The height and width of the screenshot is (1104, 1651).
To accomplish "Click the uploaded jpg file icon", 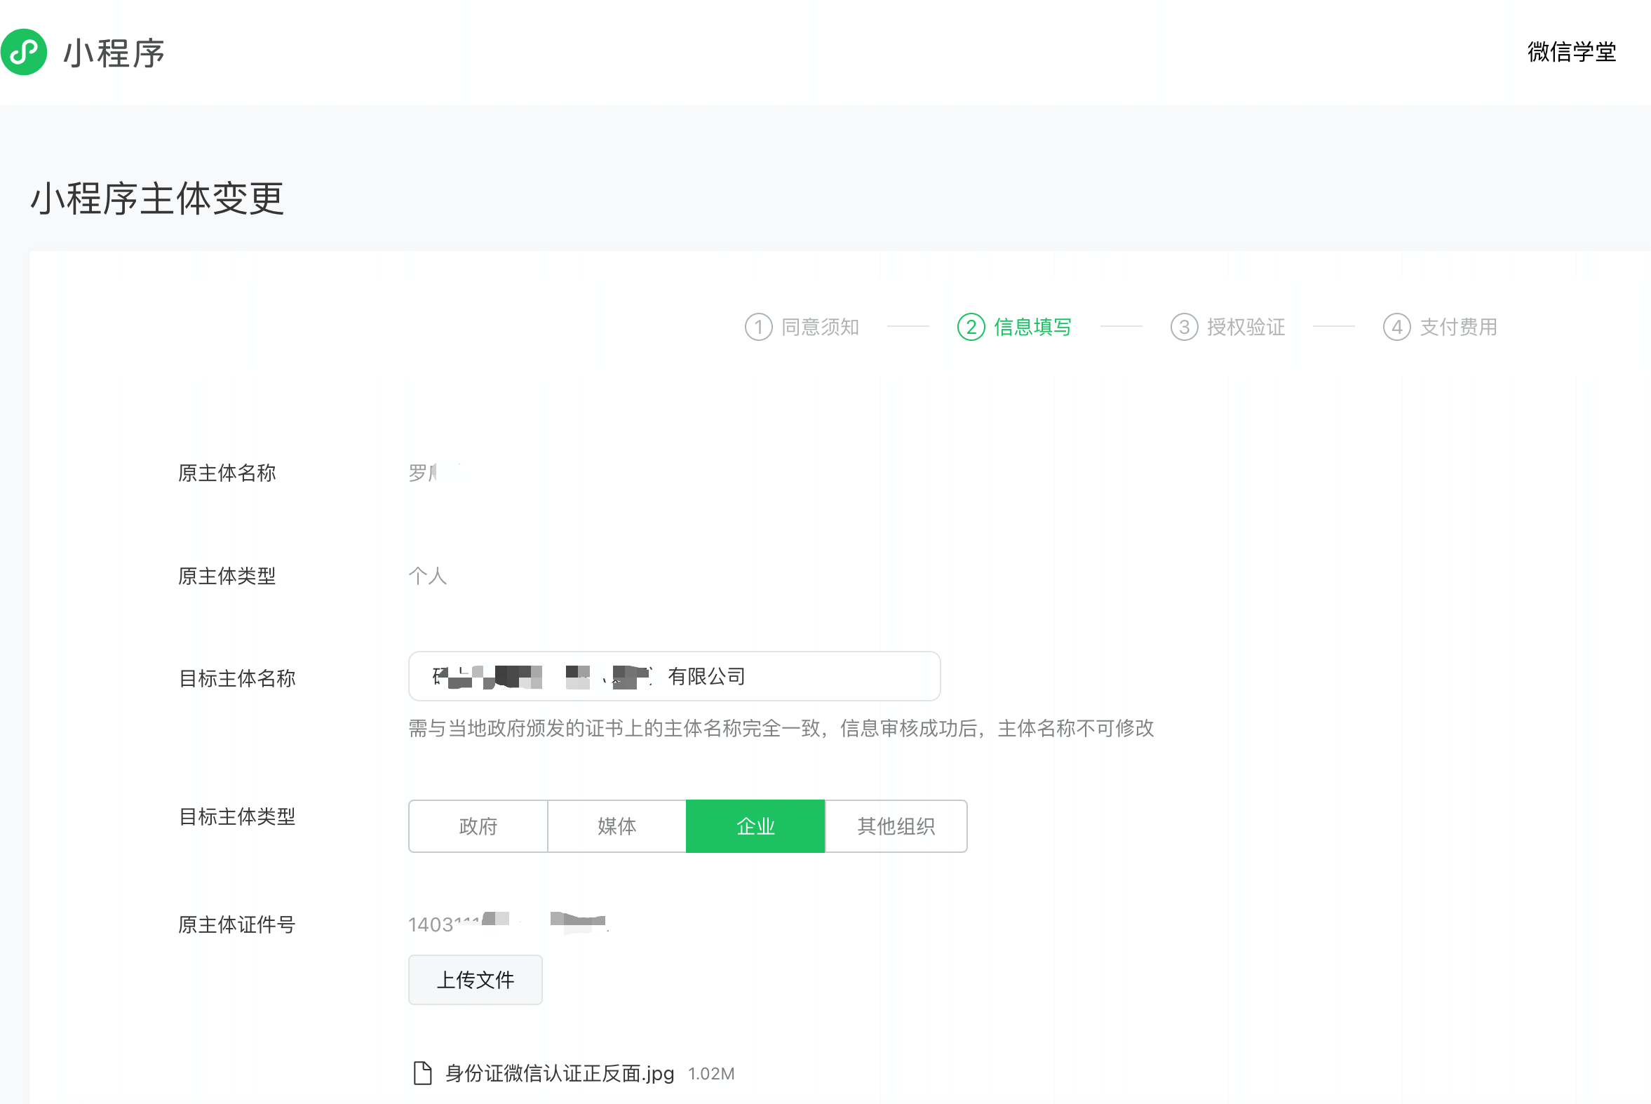I will tap(422, 1073).
